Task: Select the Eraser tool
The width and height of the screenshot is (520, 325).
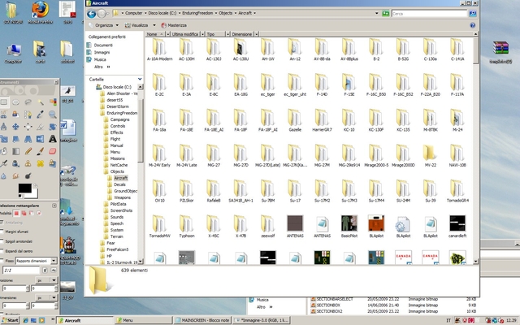Action: pyautogui.click(x=53, y=151)
